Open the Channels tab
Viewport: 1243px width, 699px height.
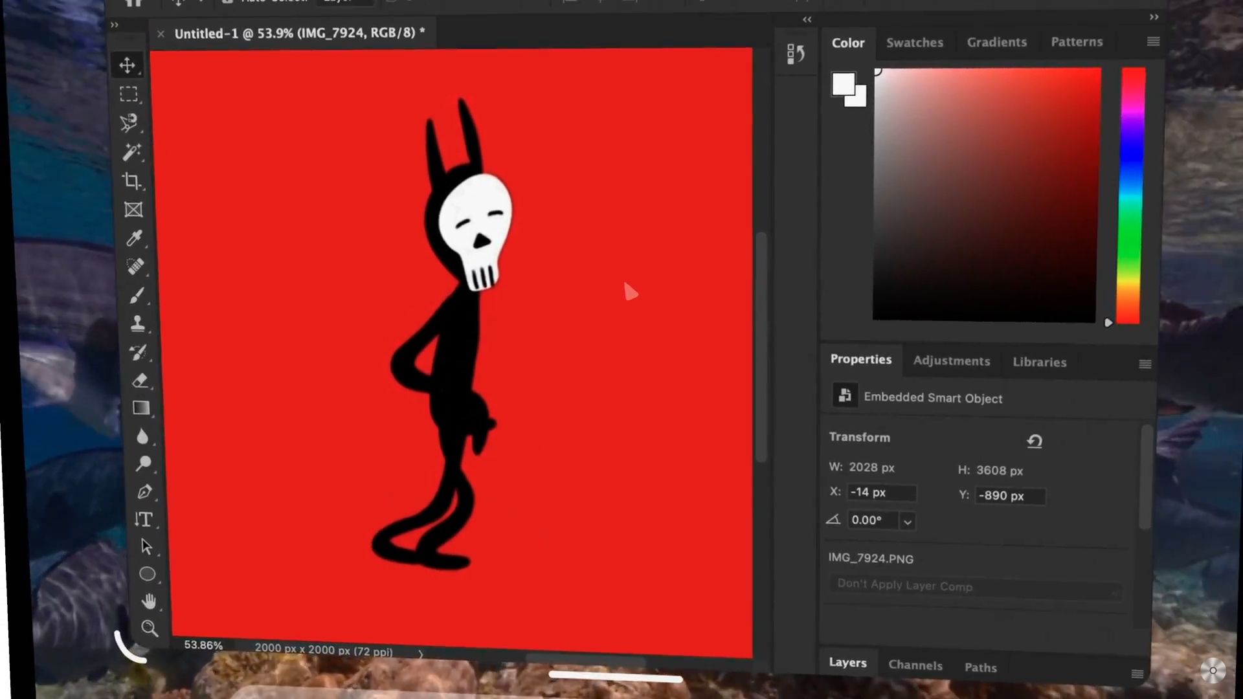(915, 665)
